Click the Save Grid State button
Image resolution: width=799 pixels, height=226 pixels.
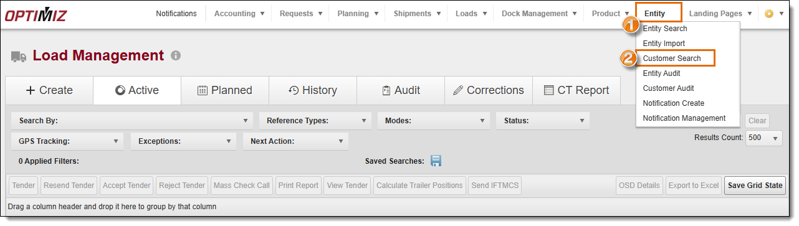(x=755, y=186)
